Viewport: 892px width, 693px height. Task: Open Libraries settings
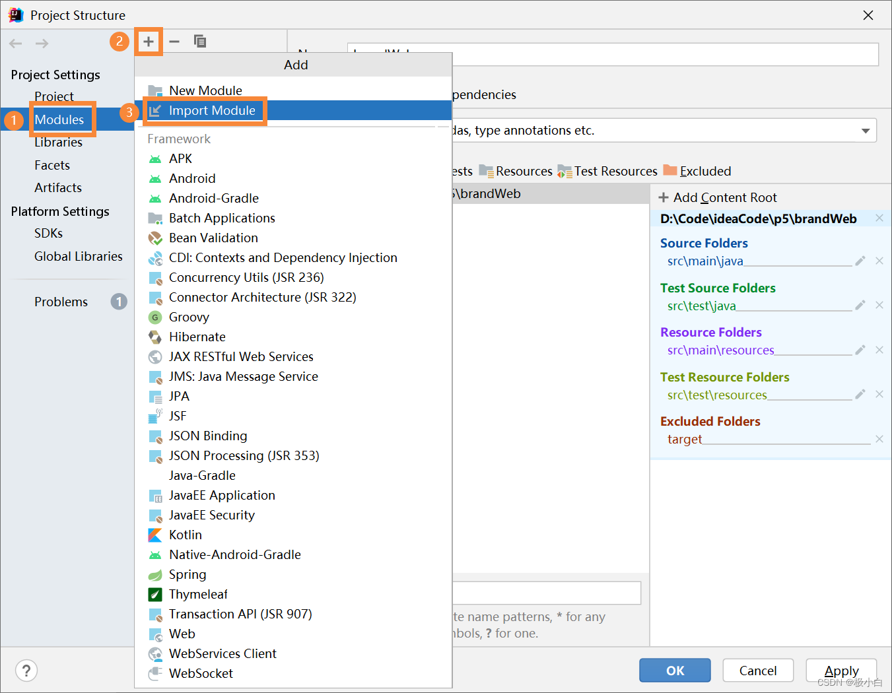pyautogui.click(x=59, y=142)
